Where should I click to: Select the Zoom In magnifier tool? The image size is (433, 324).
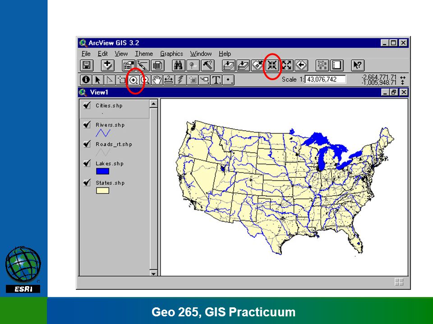coord(134,80)
